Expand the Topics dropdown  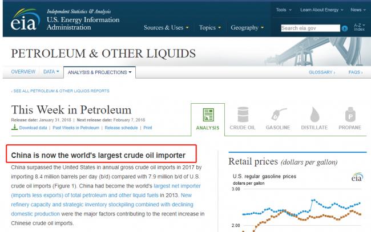(x=210, y=28)
